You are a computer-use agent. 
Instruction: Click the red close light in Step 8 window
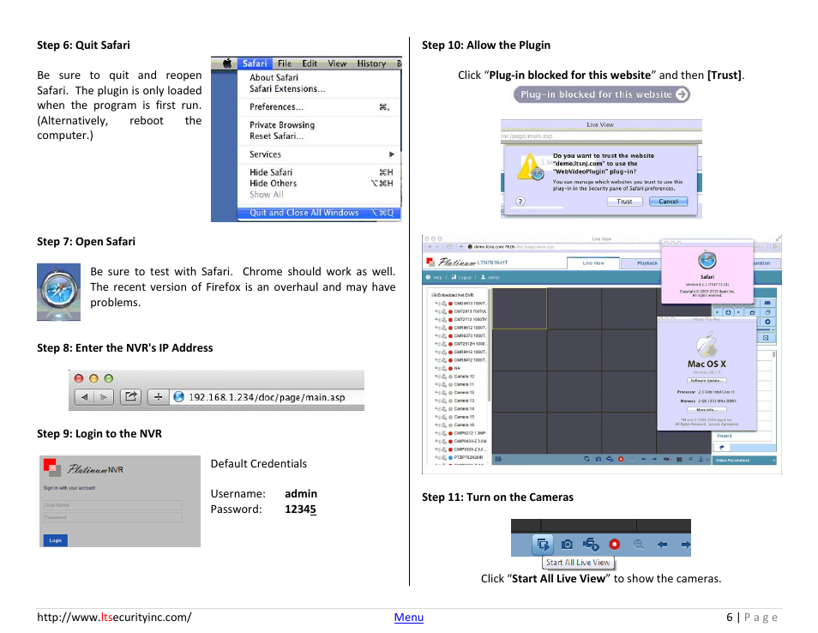tap(79, 378)
